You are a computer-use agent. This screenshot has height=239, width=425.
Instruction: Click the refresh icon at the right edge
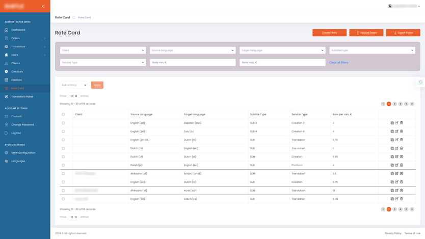(420, 82)
